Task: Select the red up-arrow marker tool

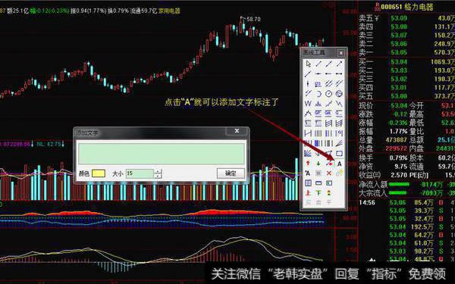Action: 308,164
